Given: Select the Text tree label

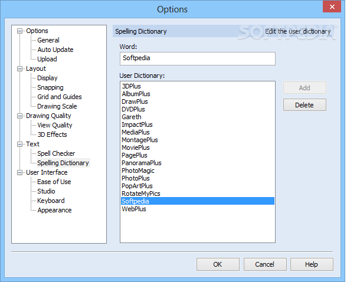Looking at the screenshot, I should click(x=32, y=144).
